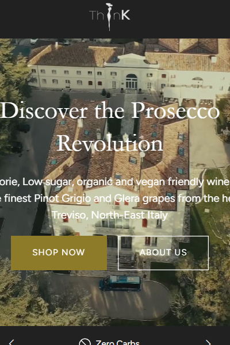The height and width of the screenshot is (345, 230).
Task: Click the Th letters of the logo
Action: (x=98, y=15)
